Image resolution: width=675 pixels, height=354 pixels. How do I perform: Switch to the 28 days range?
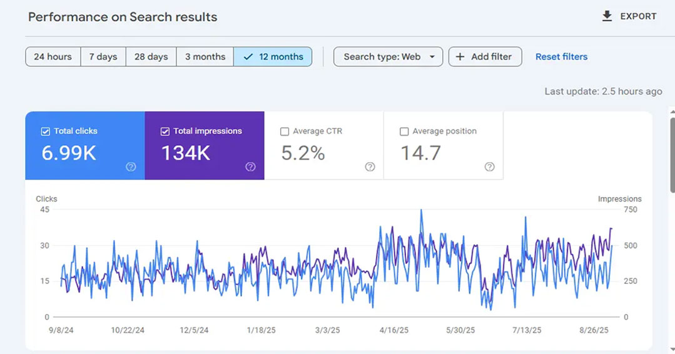151,57
